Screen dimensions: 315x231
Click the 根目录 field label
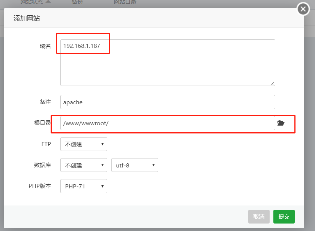(x=42, y=123)
